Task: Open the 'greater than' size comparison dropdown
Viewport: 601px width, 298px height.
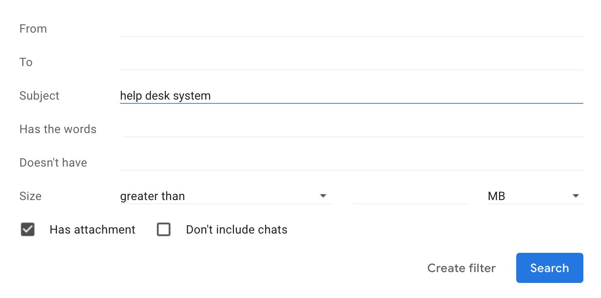Action: coord(226,196)
